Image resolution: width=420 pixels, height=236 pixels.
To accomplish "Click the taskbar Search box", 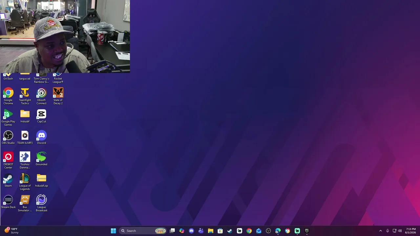I will pyautogui.click(x=143, y=231).
